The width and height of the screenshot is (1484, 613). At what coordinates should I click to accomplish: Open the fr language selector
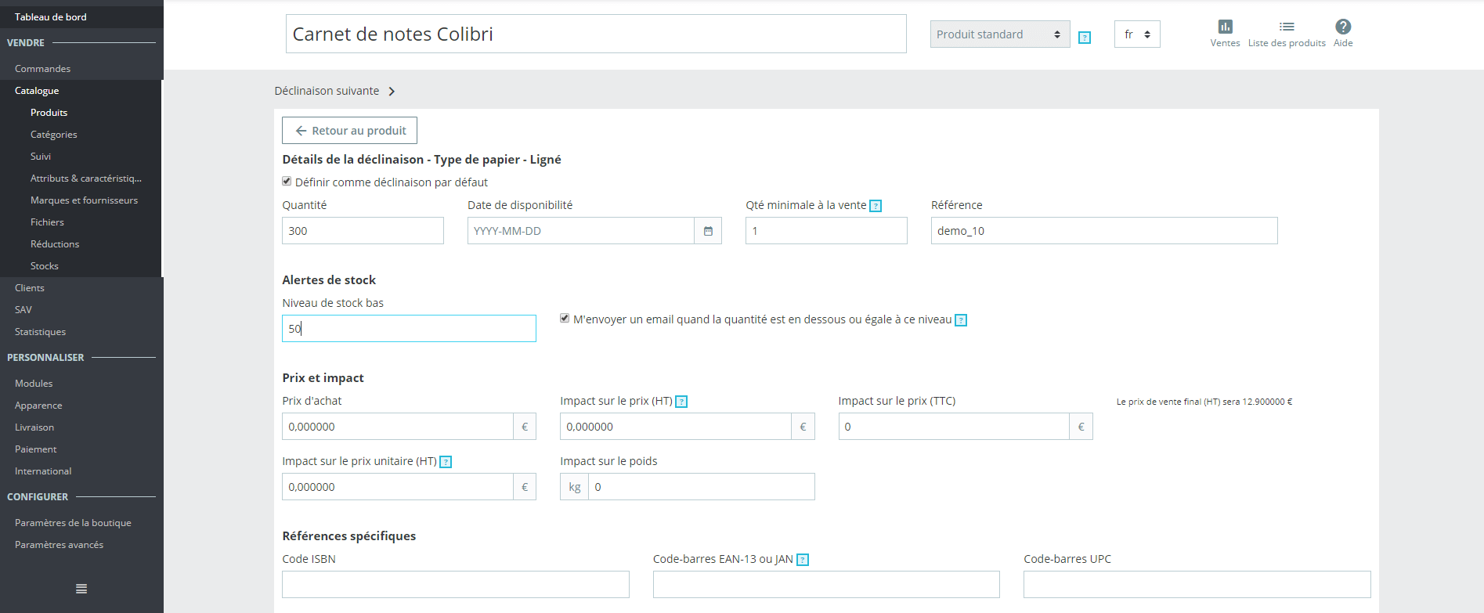click(1136, 34)
